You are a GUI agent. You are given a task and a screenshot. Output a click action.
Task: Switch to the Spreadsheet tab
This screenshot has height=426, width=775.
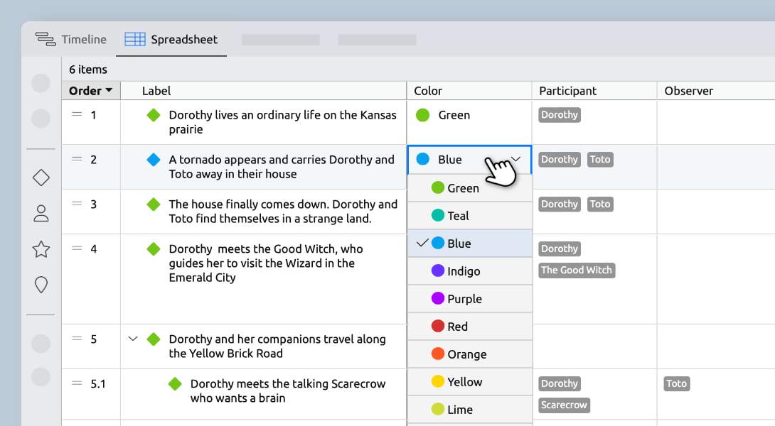click(x=171, y=39)
